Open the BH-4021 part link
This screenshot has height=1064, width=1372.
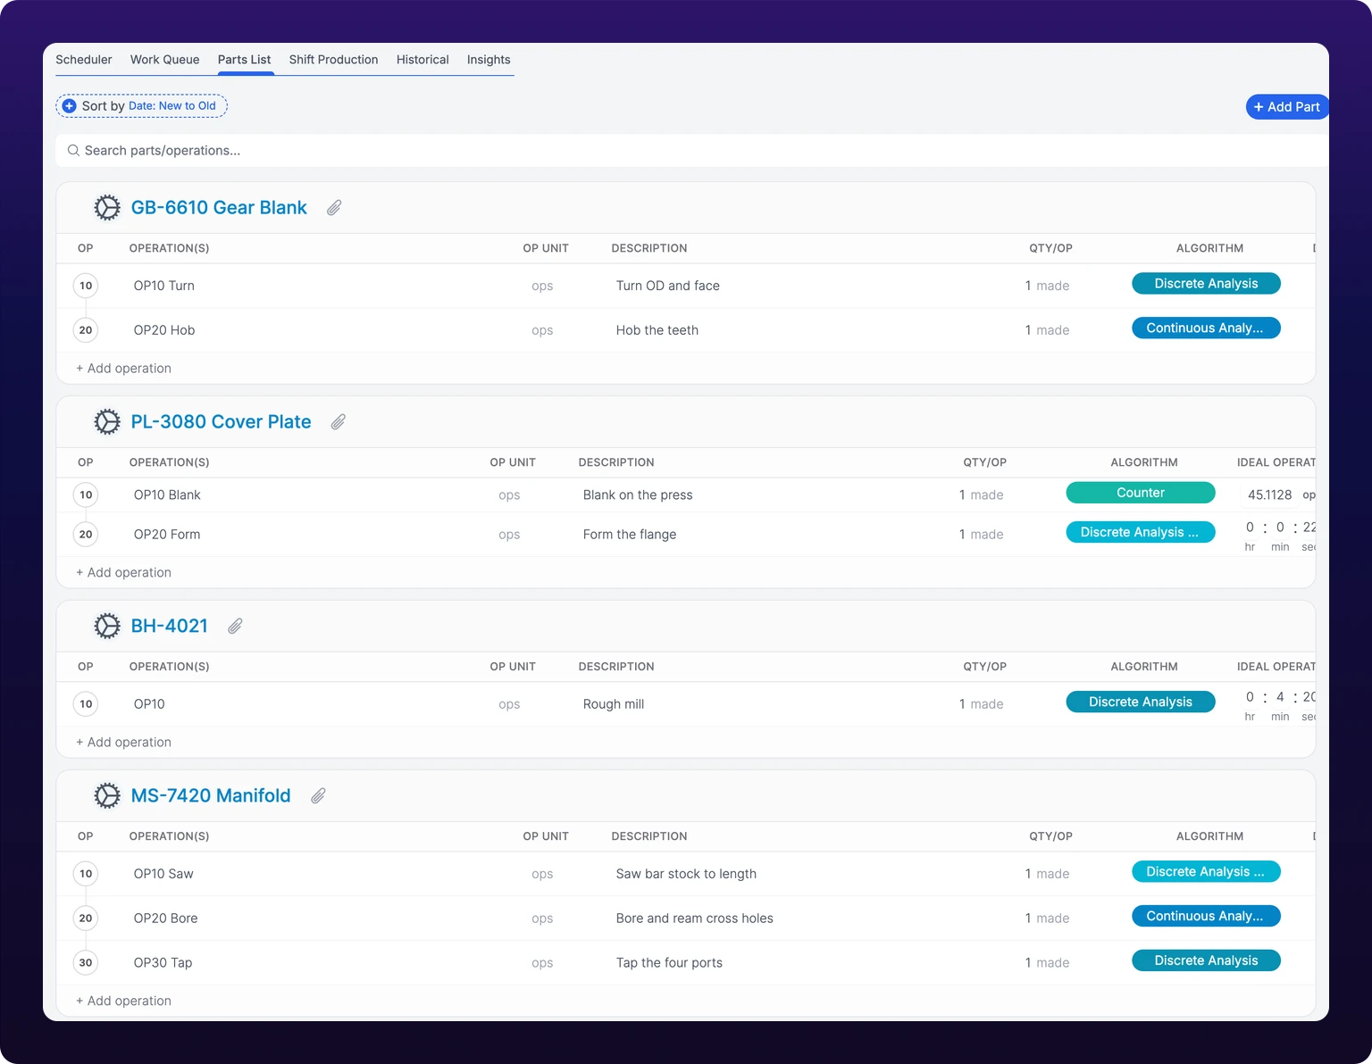pos(170,627)
